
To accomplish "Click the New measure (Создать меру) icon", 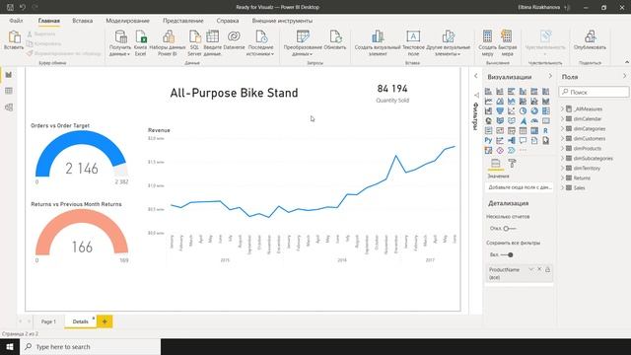I will click(487, 37).
